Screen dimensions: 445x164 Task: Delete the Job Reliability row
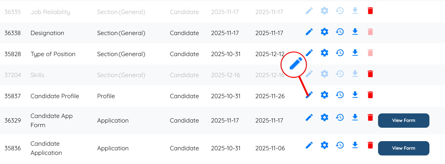tap(370, 11)
